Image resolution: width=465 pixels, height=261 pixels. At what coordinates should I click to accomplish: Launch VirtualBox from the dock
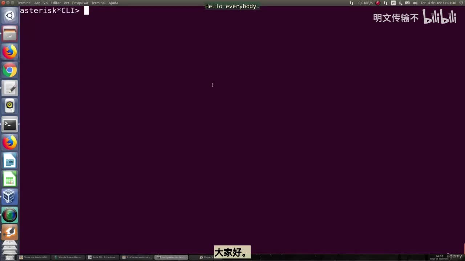coord(10,197)
